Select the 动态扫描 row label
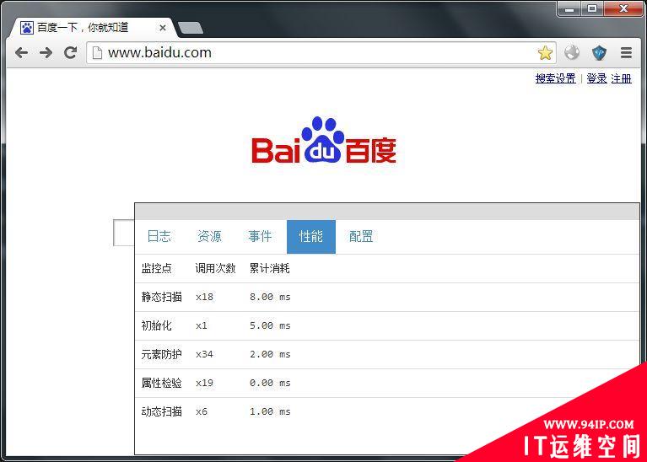This screenshot has width=647, height=462. coord(161,411)
